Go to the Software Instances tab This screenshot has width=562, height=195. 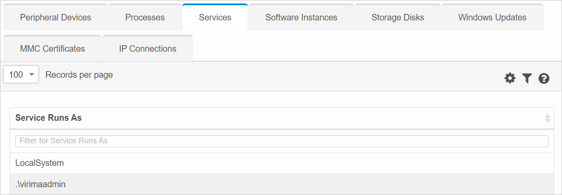[x=301, y=17]
